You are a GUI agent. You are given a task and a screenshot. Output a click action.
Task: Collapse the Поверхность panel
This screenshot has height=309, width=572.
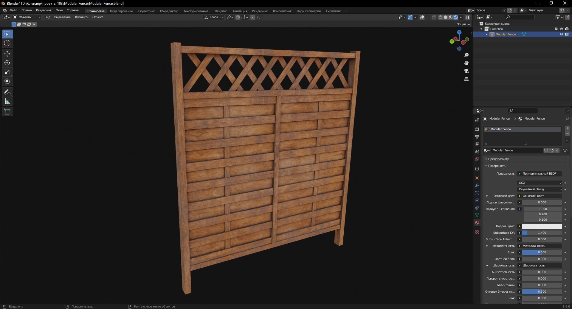pyautogui.click(x=497, y=166)
